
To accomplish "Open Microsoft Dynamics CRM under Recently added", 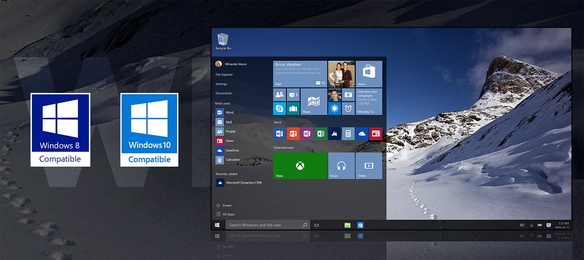I will click(x=239, y=183).
